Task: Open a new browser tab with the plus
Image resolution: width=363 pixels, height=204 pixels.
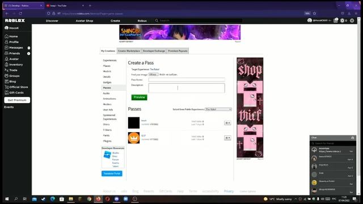Action: [90, 6]
